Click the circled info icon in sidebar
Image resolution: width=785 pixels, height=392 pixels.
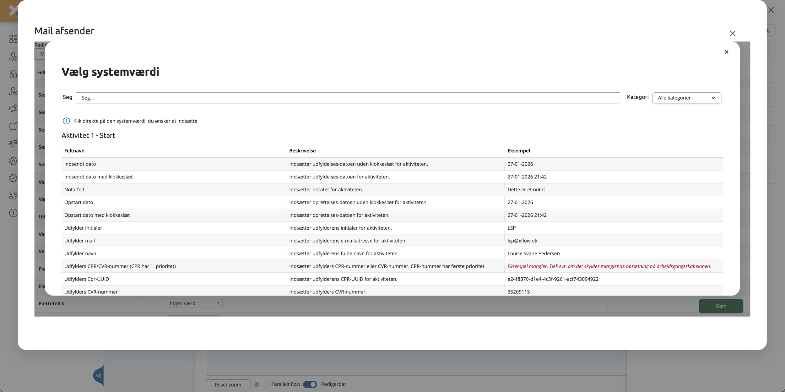13,213
